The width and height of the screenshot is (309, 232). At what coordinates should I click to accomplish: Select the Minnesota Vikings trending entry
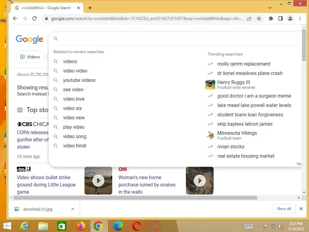pos(237,135)
